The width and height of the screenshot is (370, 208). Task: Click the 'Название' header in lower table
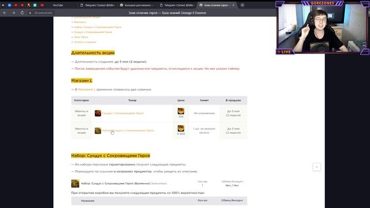point(87,200)
